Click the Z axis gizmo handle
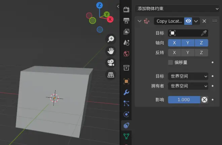This screenshot has width=222, height=145. (x=100, y=5)
